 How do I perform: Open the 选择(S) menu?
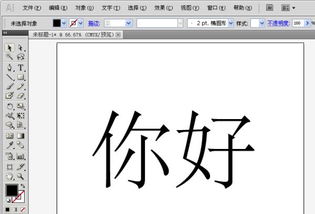click(137, 8)
